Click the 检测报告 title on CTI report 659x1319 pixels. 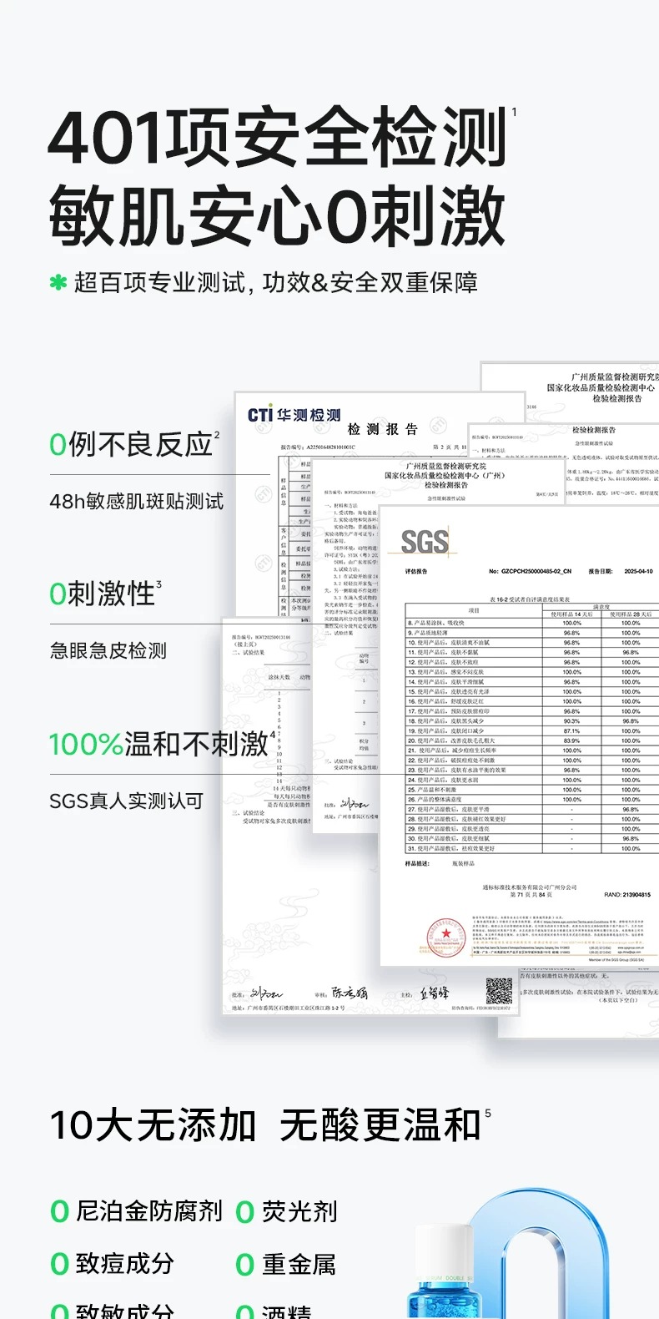[382, 429]
